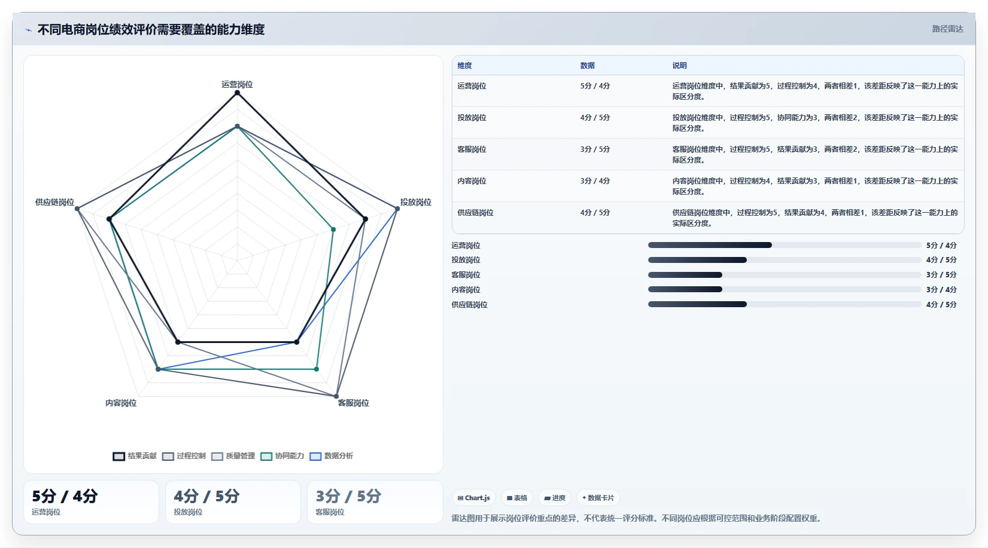Click the 投放岗位 progress bar
Image resolution: width=988 pixels, height=548 pixels.
click(x=785, y=260)
